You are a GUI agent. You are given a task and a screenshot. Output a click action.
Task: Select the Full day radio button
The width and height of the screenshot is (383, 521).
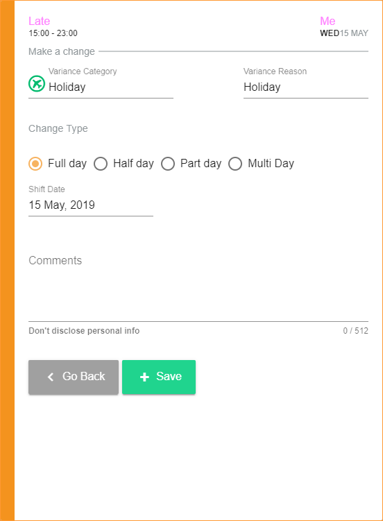[35, 164]
